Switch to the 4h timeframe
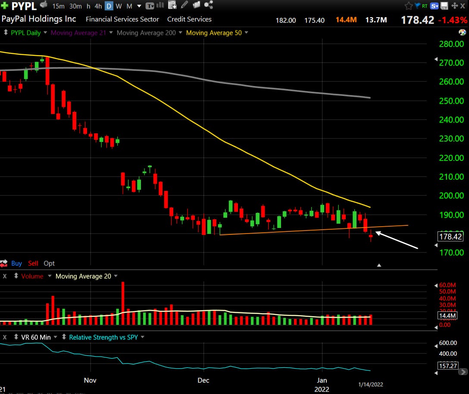Screen dimensions: 469x394 coord(98,6)
